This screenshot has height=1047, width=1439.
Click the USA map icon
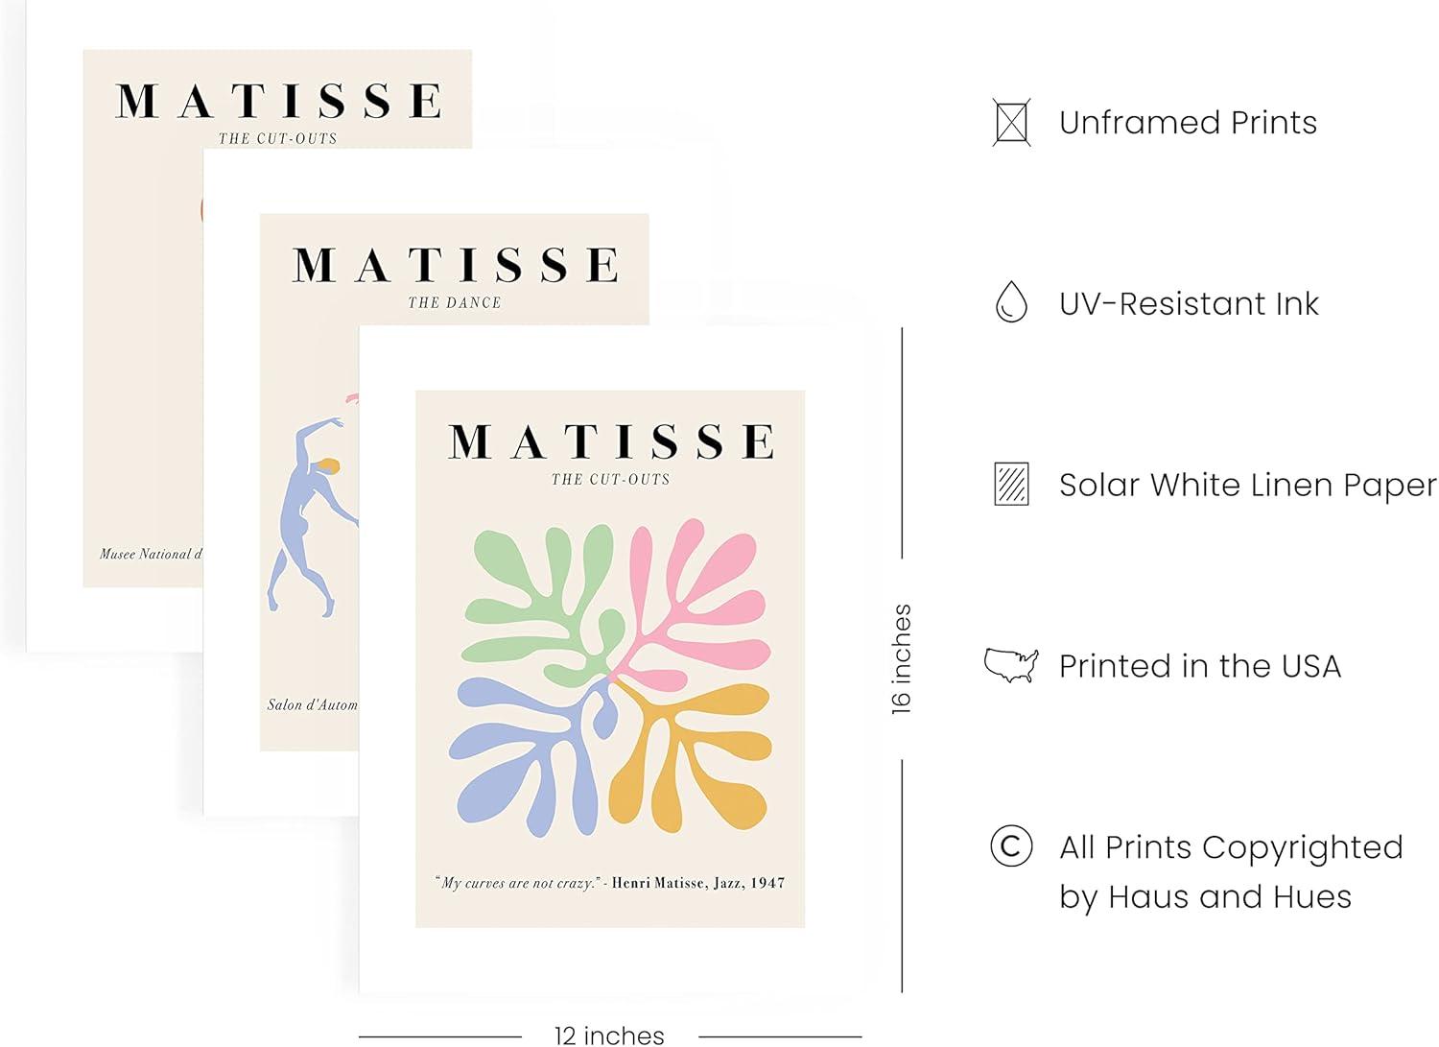point(1011,665)
